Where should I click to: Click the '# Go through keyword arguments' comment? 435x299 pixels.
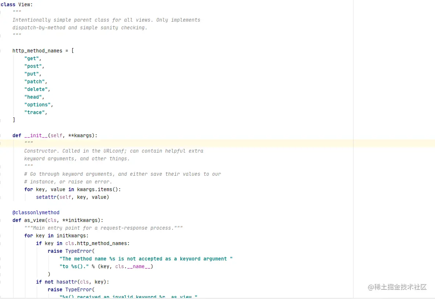point(122,174)
